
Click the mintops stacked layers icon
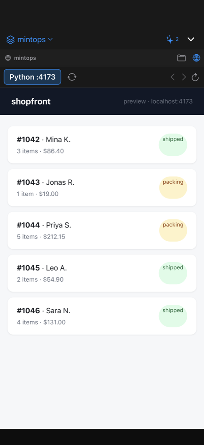click(x=11, y=40)
